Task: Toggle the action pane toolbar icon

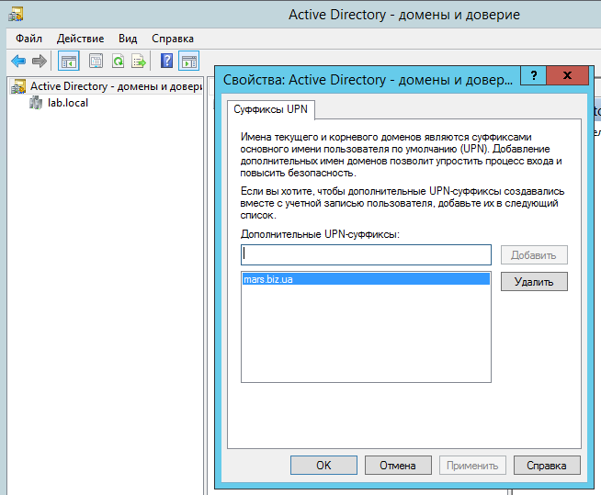Action: pos(188,62)
